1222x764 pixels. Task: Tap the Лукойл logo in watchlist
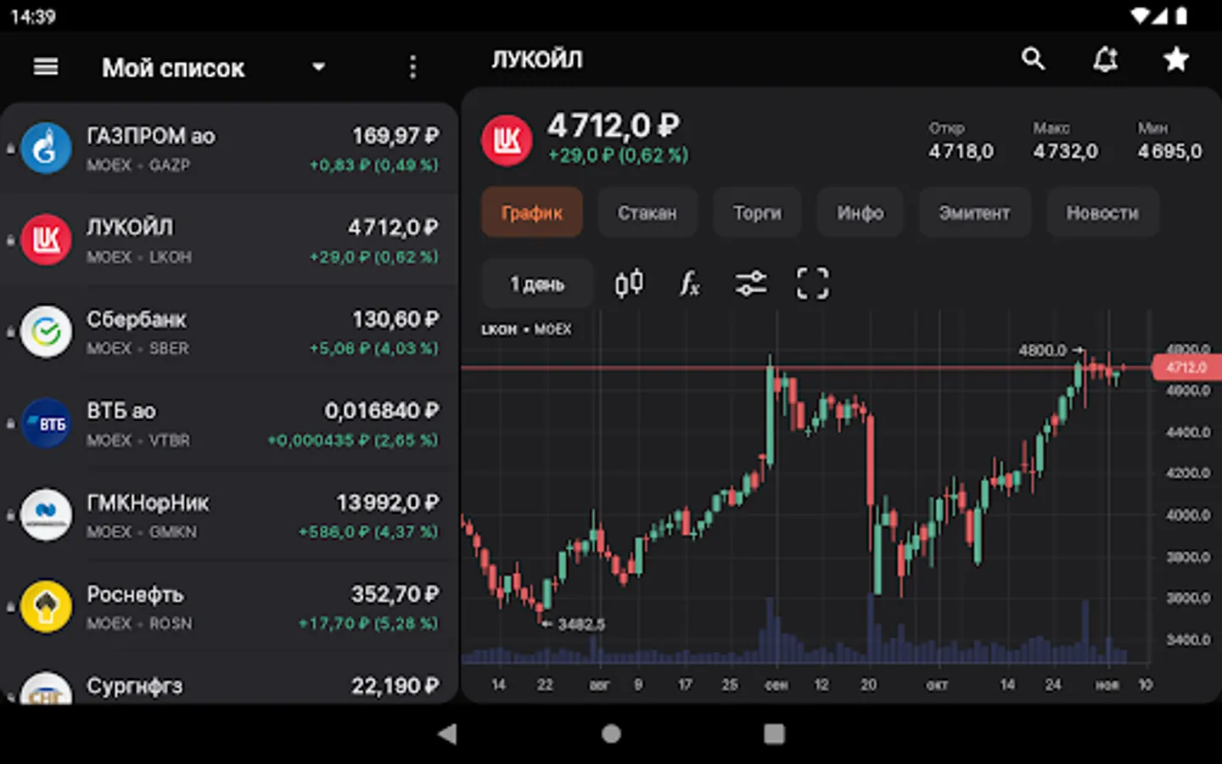point(46,239)
